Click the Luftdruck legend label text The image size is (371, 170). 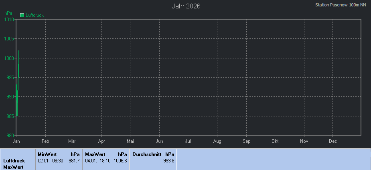[34, 15]
